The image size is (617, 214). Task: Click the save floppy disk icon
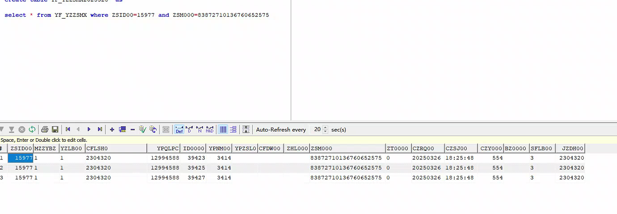point(55,129)
